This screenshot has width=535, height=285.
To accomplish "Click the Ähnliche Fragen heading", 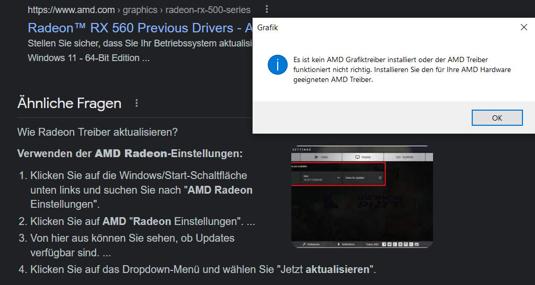I will click(x=69, y=103).
